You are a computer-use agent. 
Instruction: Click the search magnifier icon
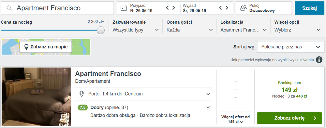point(9,8)
